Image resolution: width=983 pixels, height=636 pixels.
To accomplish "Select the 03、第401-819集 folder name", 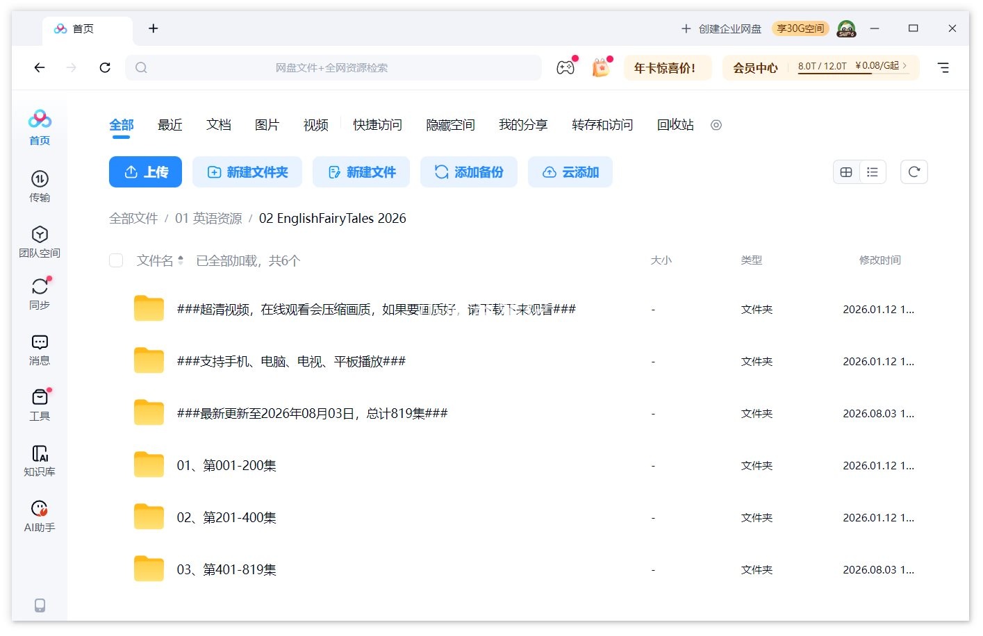I will click(x=226, y=569).
